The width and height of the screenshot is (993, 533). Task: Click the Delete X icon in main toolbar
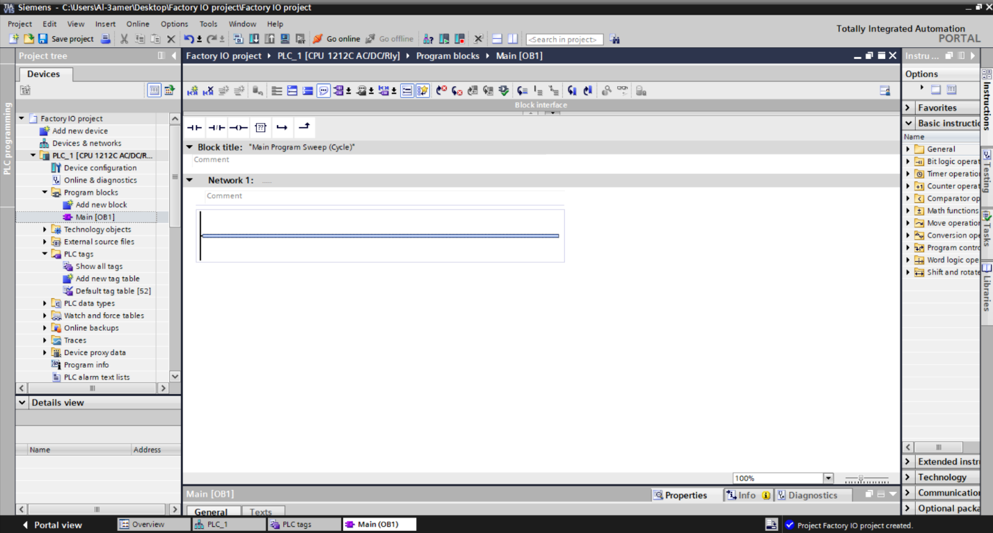(171, 39)
